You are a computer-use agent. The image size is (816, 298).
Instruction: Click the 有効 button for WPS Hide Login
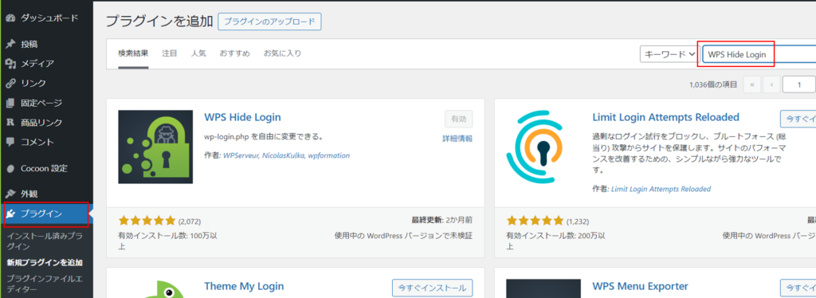pyautogui.click(x=458, y=119)
